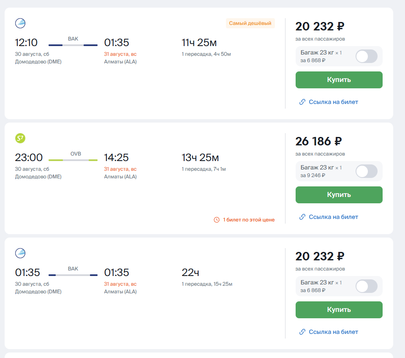The image size is (405, 358).
Task: Open 'Ссылка на билет' for the S7 flight
Action: tap(333, 217)
